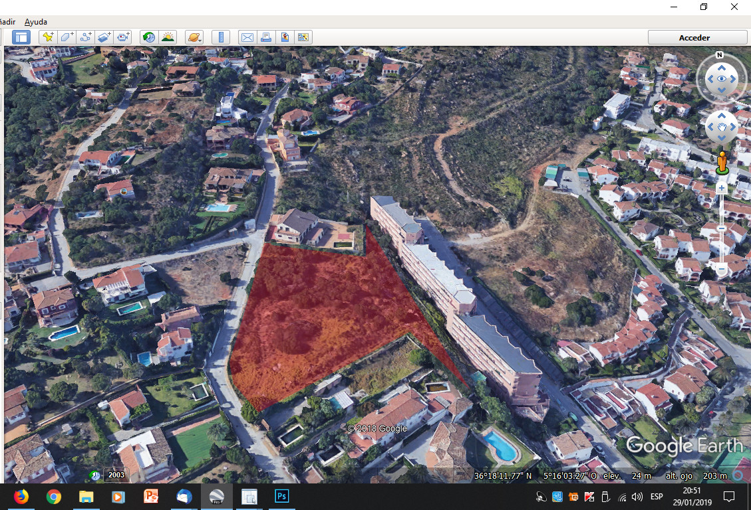Viewport: 751px width, 510px height.
Task: Click the Record a Tour camera icon
Action: tap(122, 37)
